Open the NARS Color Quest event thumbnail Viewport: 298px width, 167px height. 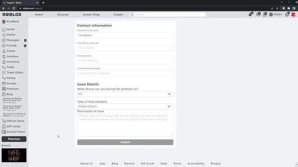pyautogui.click(x=14, y=155)
